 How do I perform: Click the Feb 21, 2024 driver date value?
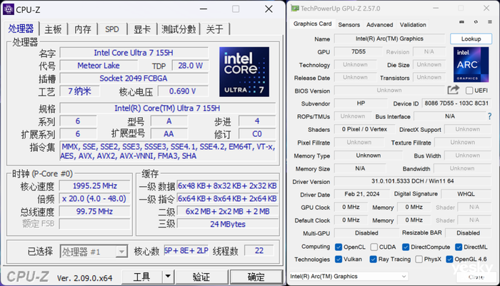(x=362, y=194)
